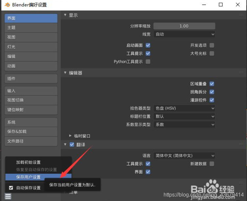The image size is (247, 201).
Task: Choose 保存用户设置 menu entry
Action: 38,177
